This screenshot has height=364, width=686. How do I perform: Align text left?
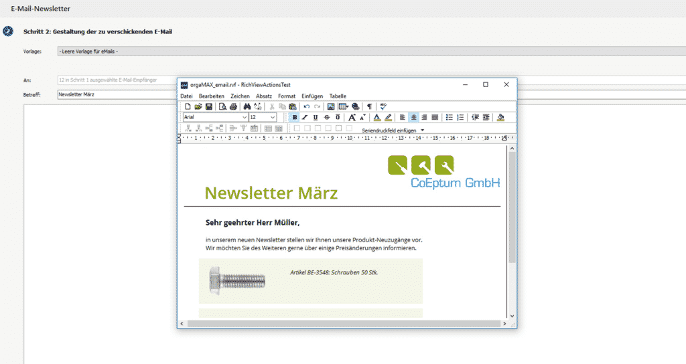click(x=403, y=118)
